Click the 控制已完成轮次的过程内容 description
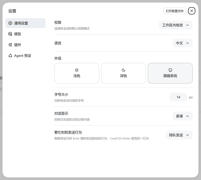 (72, 119)
